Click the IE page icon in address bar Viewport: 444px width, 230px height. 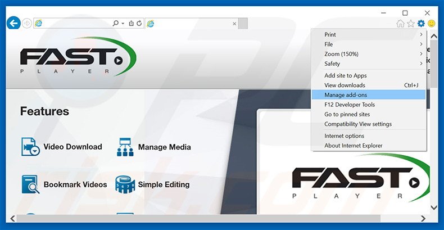tap(38, 24)
